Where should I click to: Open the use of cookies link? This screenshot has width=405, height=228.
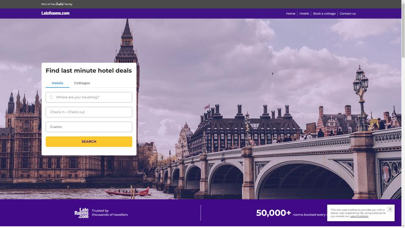[359, 216]
